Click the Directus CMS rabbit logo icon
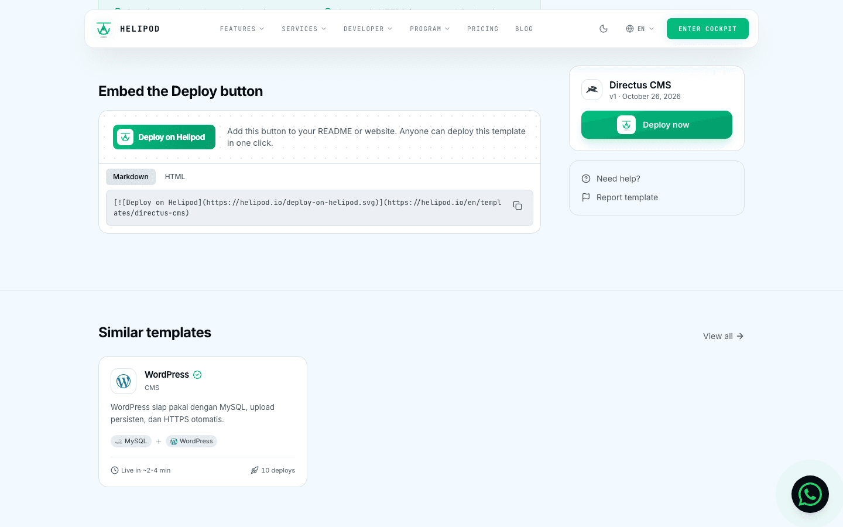Viewport: 843px width, 527px height. [x=592, y=90]
